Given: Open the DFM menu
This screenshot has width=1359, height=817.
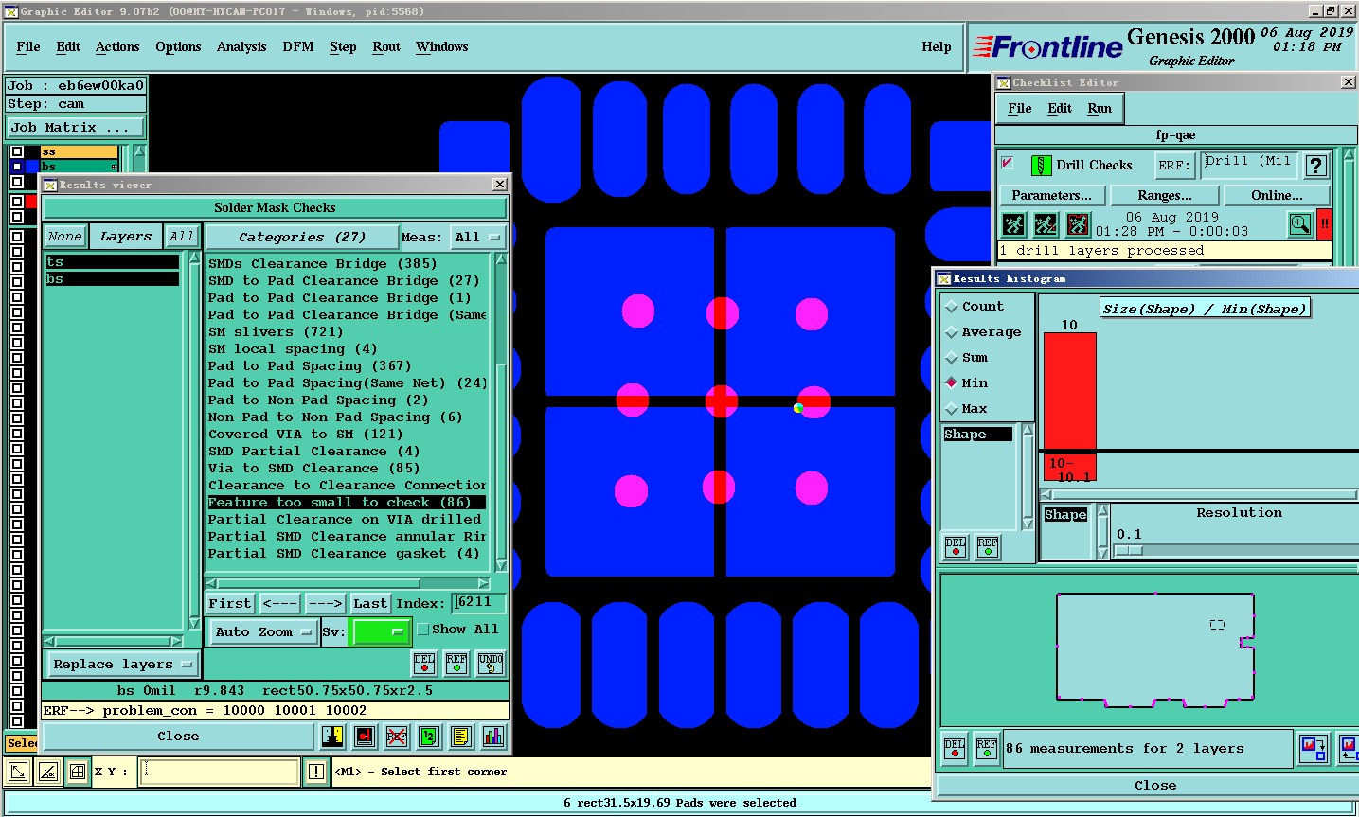Looking at the screenshot, I should (298, 47).
